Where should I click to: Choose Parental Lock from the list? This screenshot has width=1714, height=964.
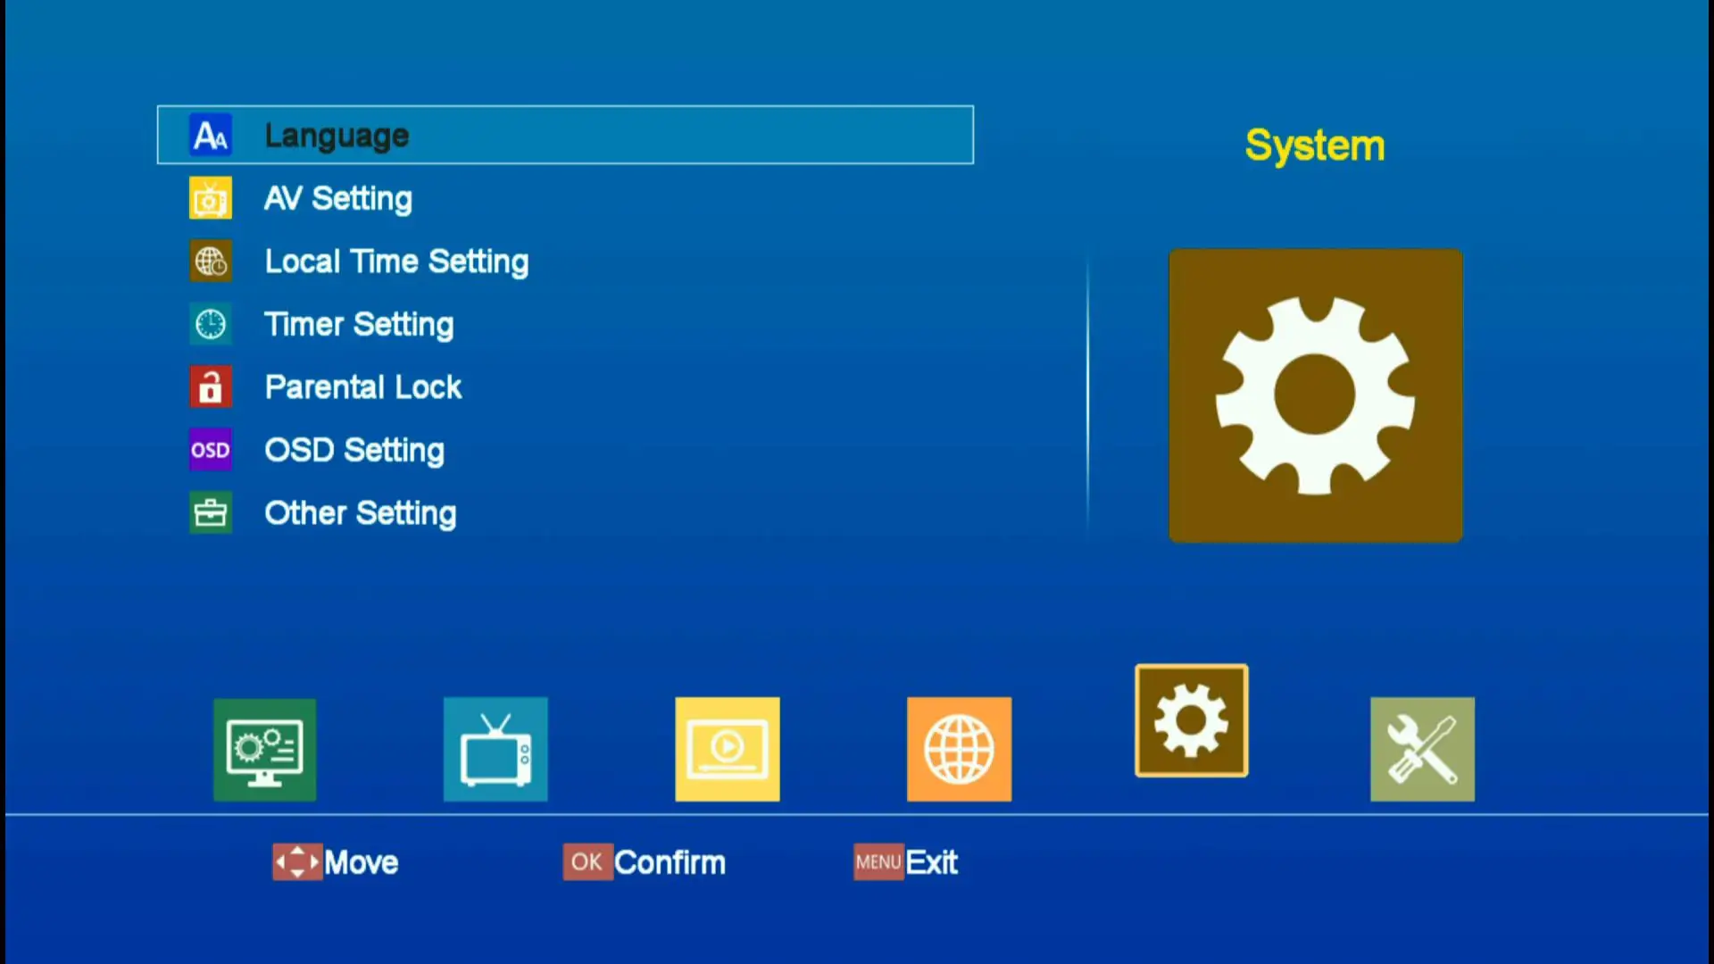pyautogui.click(x=362, y=387)
